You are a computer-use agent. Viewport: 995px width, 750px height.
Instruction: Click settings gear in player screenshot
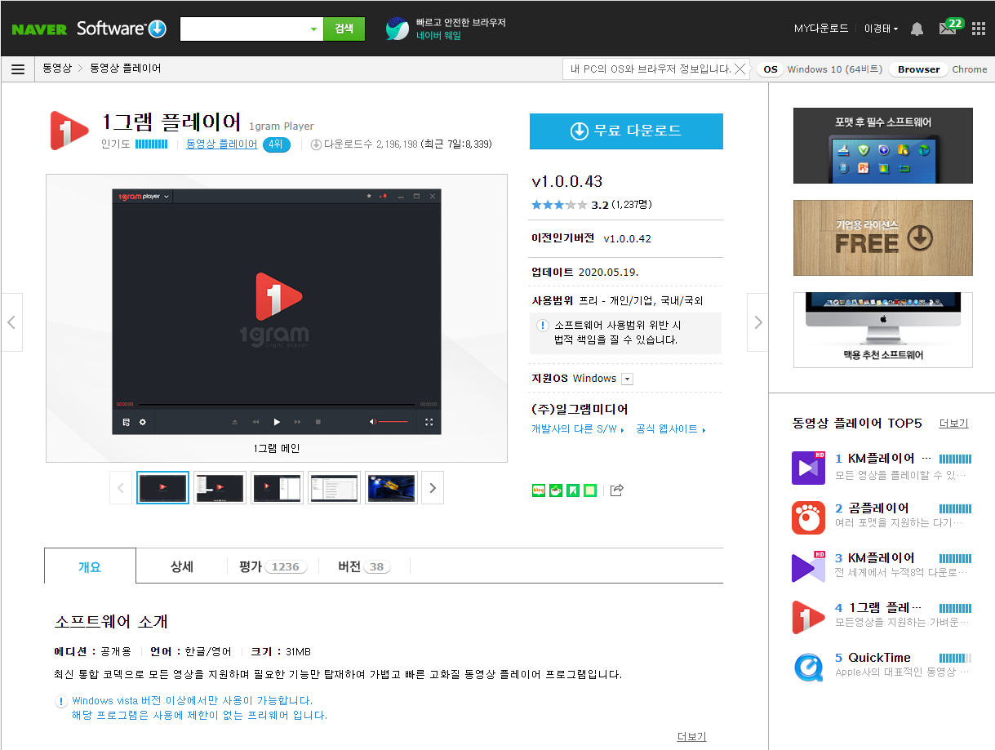pyautogui.click(x=143, y=422)
